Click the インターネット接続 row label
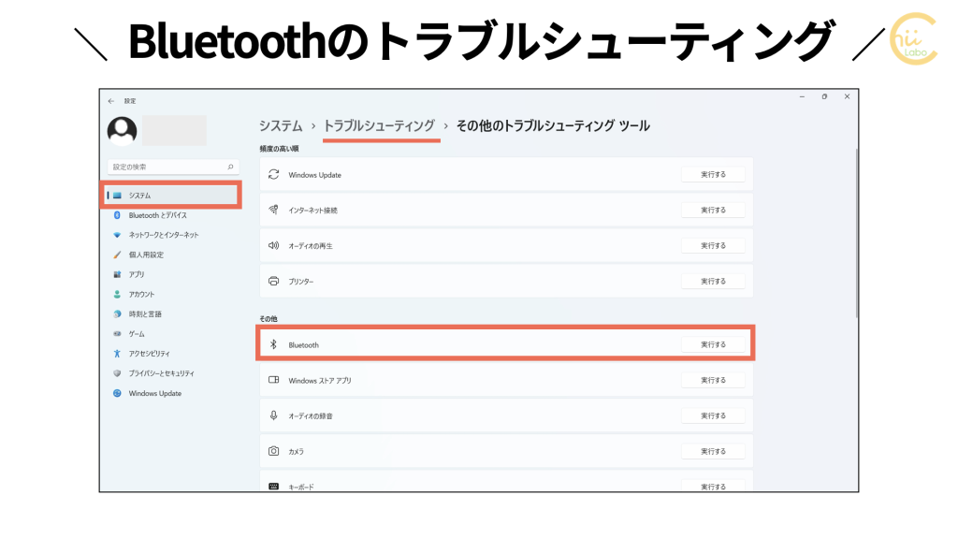Image resolution: width=958 pixels, height=539 pixels. click(x=312, y=211)
